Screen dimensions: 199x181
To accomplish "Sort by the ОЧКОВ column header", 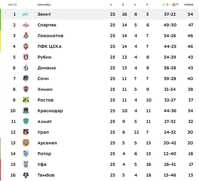I will (189, 5).
